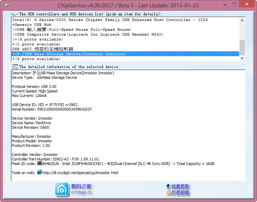Close the ChipGenius window
Image resolution: width=257 pixels, height=202 pixels.
pyautogui.click(x=247, y=4)
